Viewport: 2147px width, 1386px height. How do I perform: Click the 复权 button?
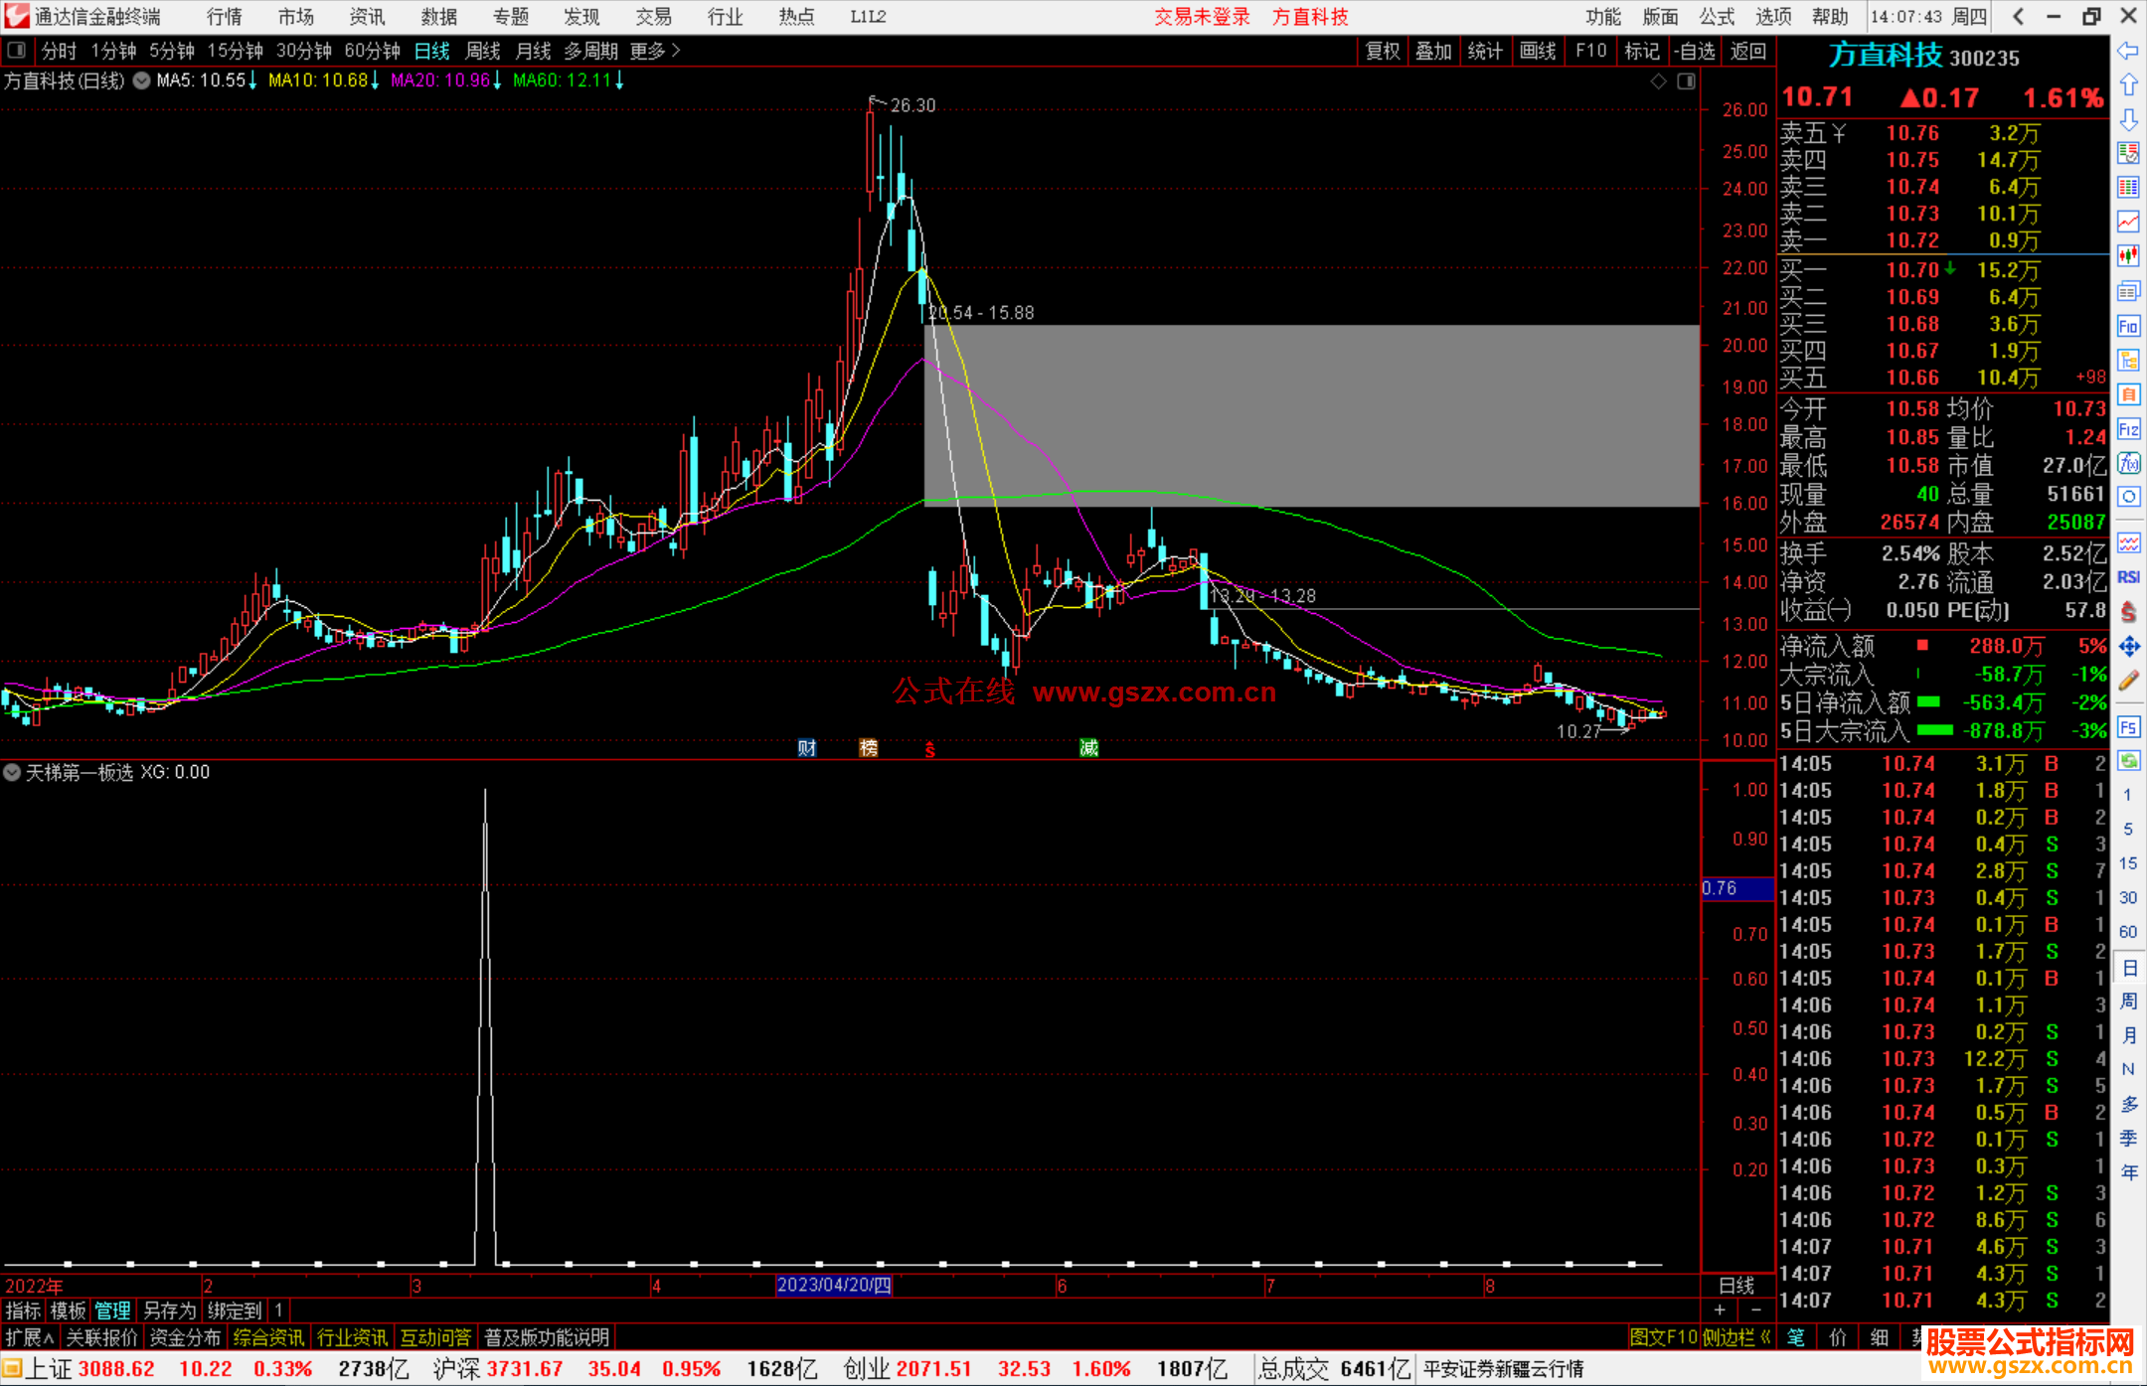tap(1383, 51)
